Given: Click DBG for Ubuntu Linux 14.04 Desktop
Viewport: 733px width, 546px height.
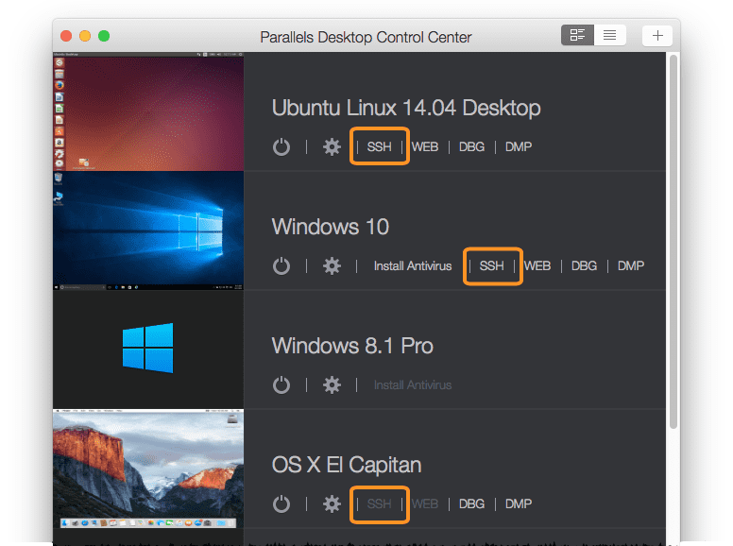Looking at the screenshot, I should click(471, 146).
